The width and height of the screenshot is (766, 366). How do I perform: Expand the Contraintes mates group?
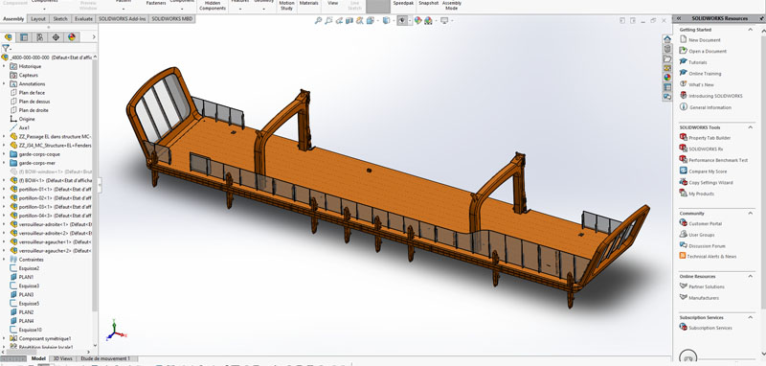[4, 260]
